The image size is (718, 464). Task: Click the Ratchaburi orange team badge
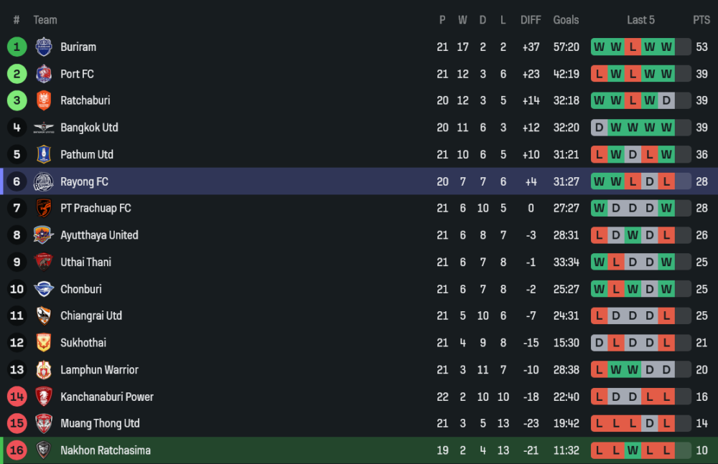coord(44,100)
